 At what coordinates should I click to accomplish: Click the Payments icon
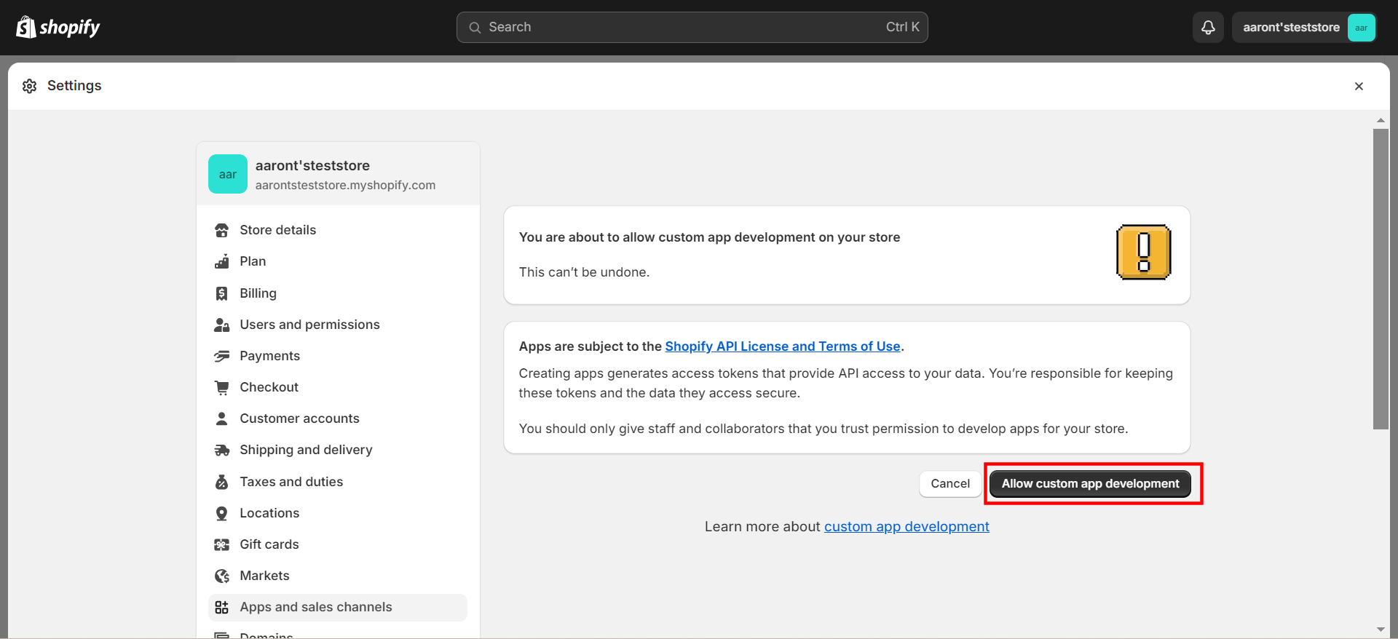pos(222,356)
